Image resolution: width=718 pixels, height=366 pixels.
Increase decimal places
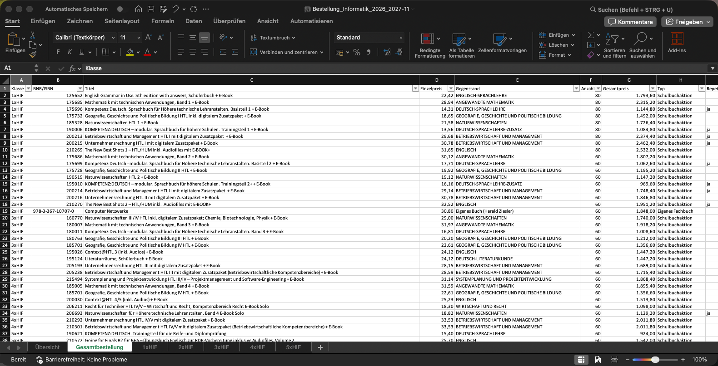[x=387, y=52]
